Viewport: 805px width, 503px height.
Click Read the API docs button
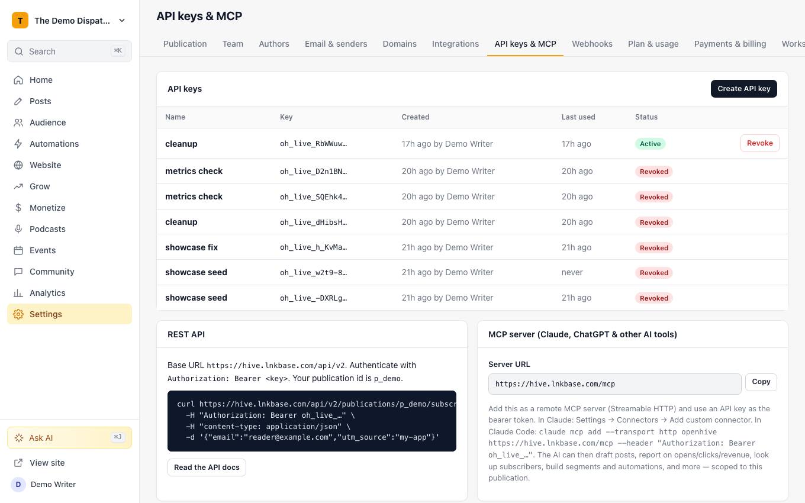[x=207, y=467]
